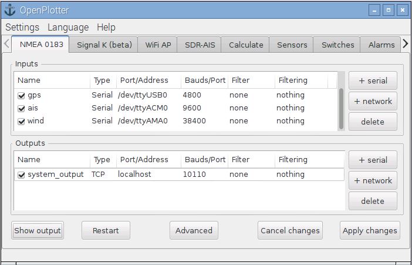412x265 pixels.
Task: Uncheck the ais input checkbox
Action: point(21,109)
